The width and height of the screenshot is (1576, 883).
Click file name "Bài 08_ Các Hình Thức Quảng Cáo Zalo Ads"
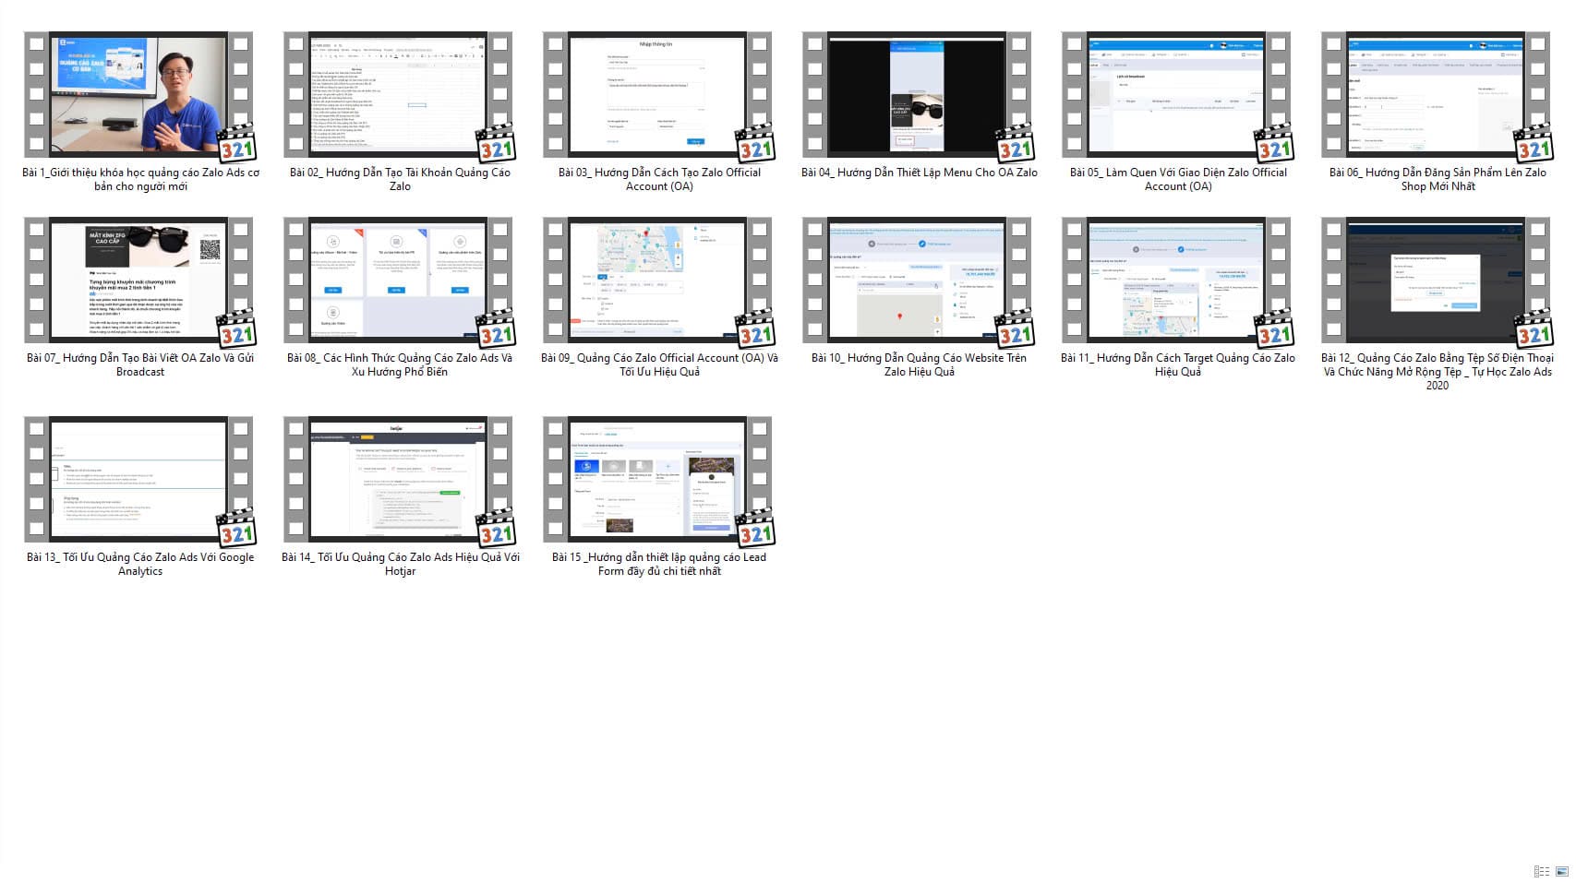tap(400, 364)
